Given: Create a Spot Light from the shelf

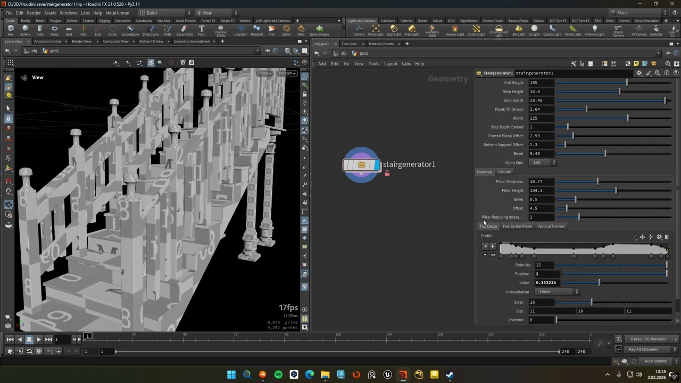Looking at the screenshot, I should click(x=394, y=31).
